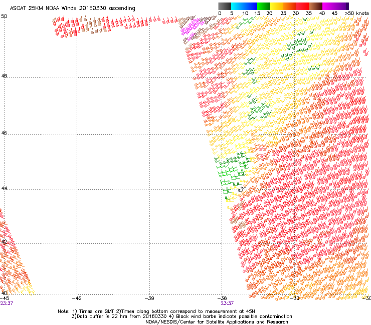Click the cyan segment of the wind legend
The width and height of the screenshot is (371, 325).
click(x=238, y=6)
